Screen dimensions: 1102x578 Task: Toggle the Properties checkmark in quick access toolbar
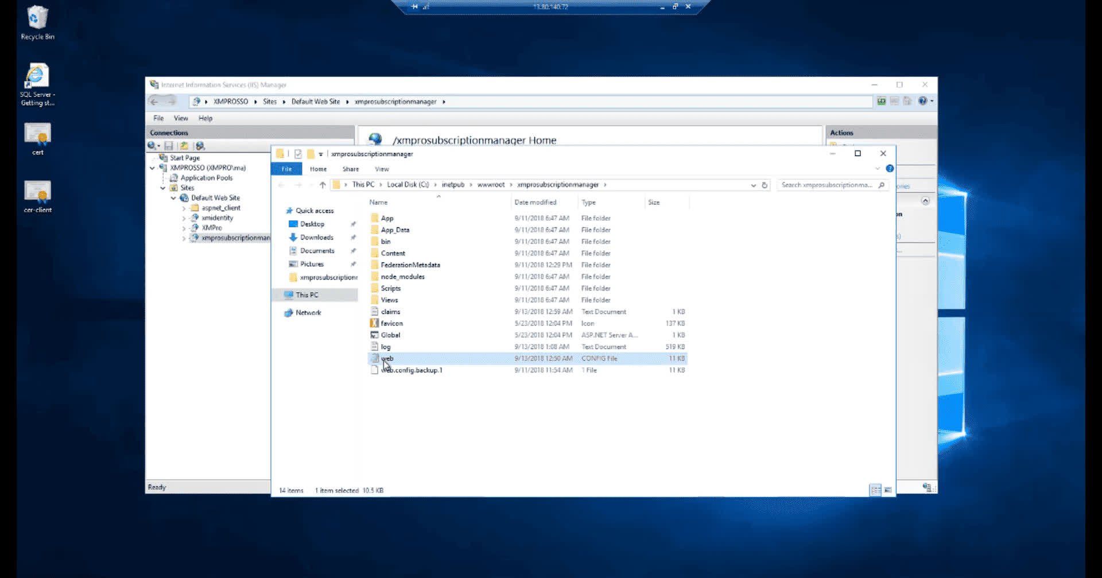(x=298, y=154)
